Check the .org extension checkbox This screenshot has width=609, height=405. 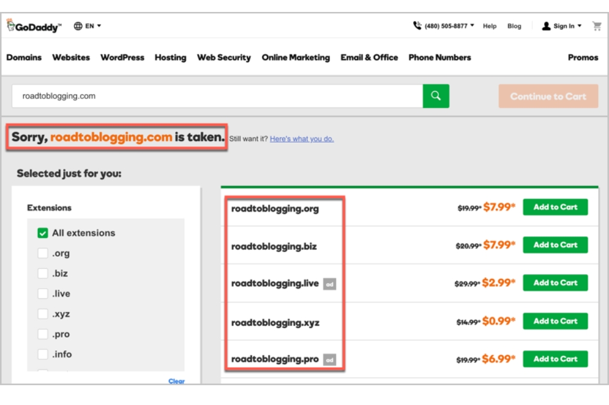(x=43, y=253)
